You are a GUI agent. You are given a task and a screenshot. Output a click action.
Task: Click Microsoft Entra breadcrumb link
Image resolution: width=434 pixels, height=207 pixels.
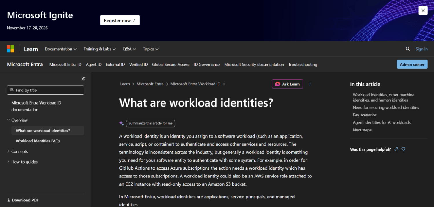click(150, 84)
